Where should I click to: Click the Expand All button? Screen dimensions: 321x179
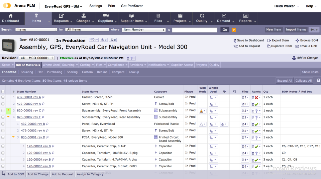click(285, 81)
